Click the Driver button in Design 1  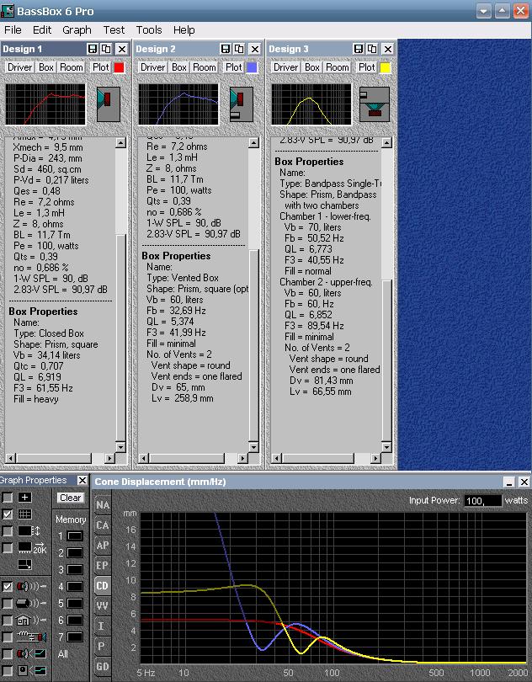[x=19, y=67]
